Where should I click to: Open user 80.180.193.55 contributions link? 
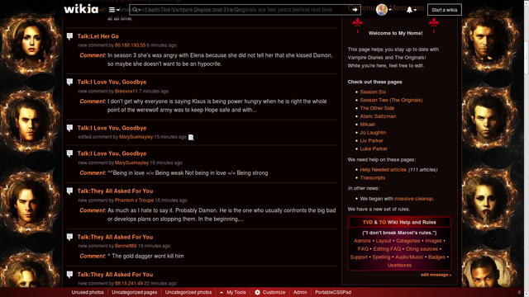pyautogui.click(x=130, y=45)
